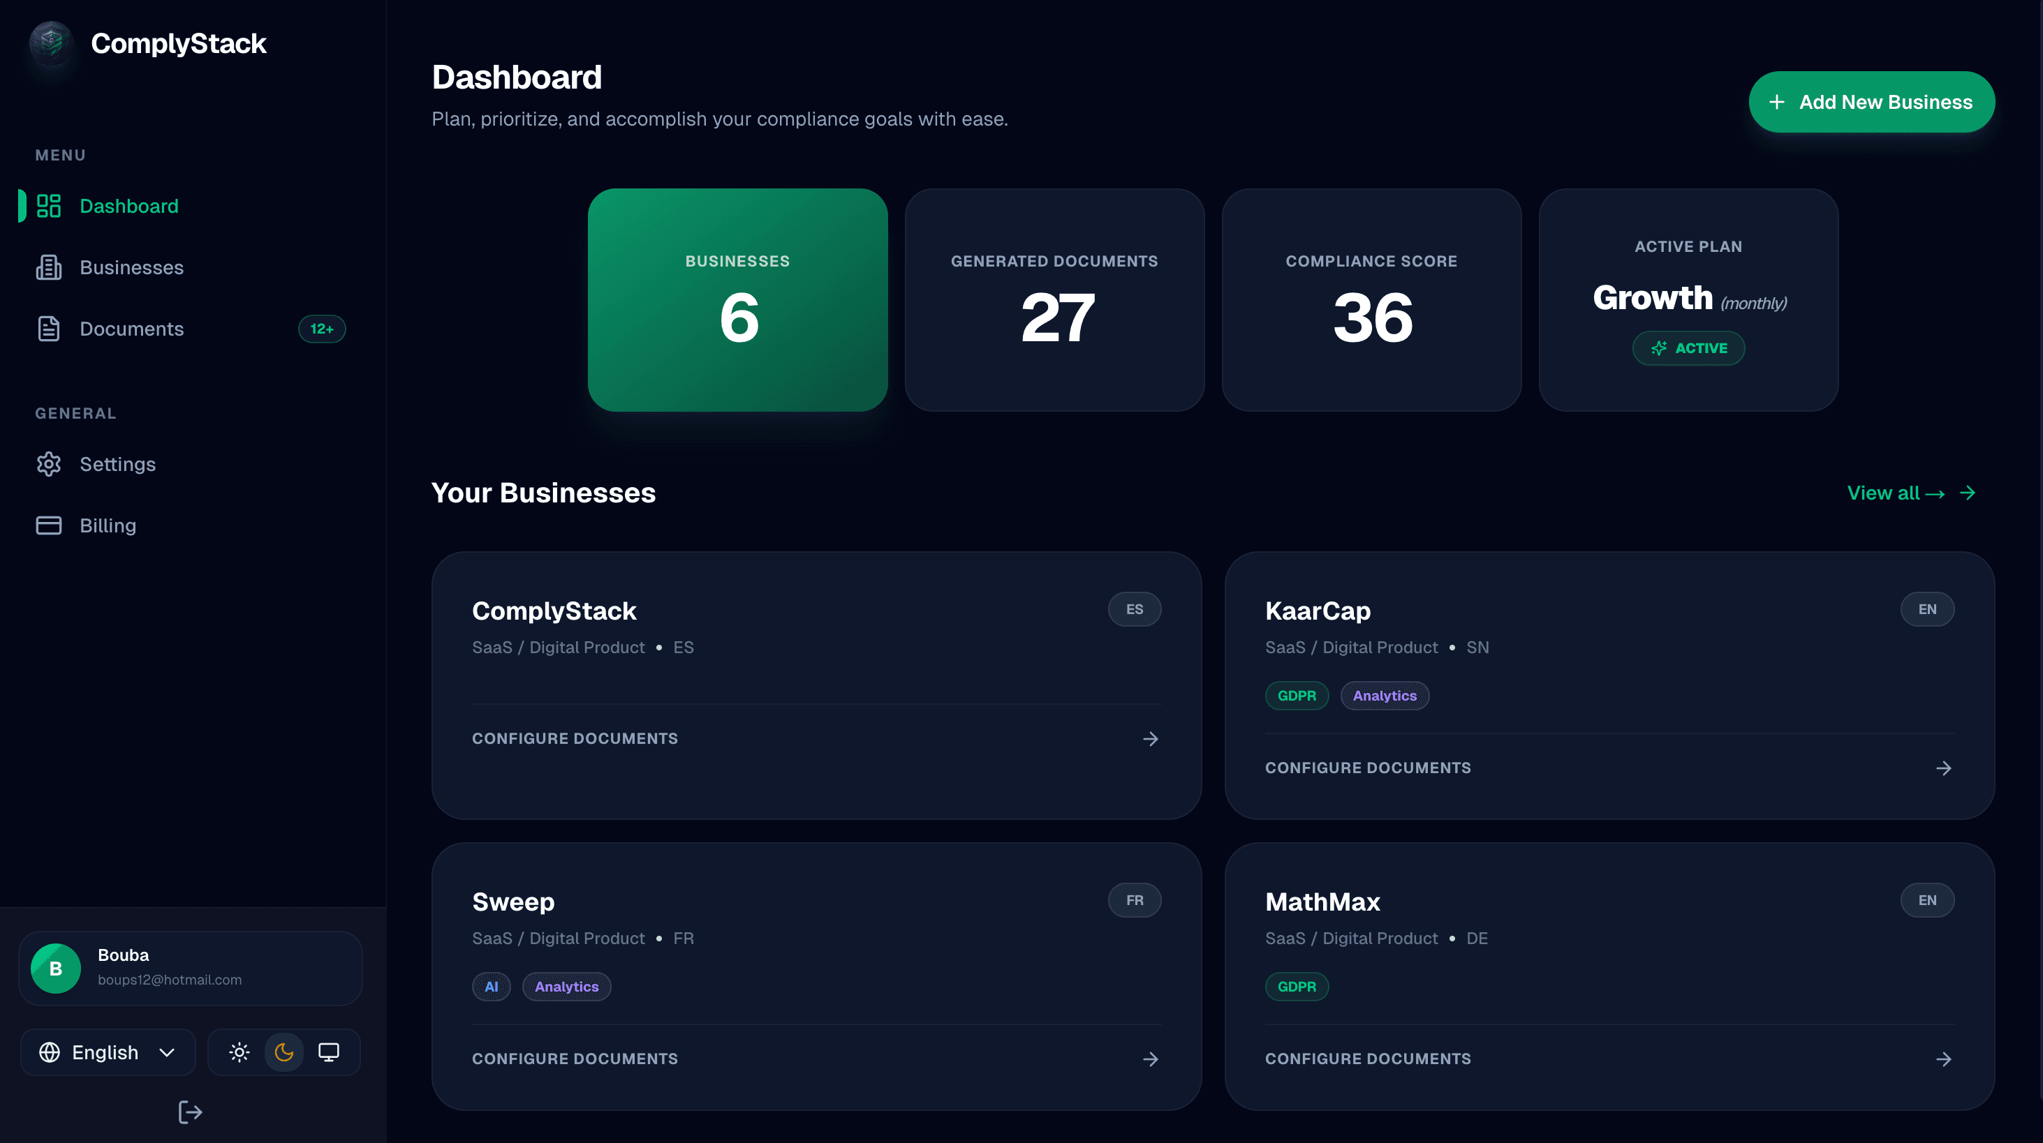The image size is (2043, 1143).
Task: Open Configure Documents for Sweep
Action: [574, 1058]
